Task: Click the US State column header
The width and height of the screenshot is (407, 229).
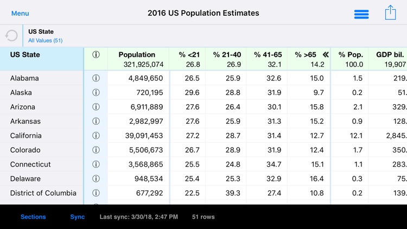Action: pyautogui.click(x=25, y=54)
